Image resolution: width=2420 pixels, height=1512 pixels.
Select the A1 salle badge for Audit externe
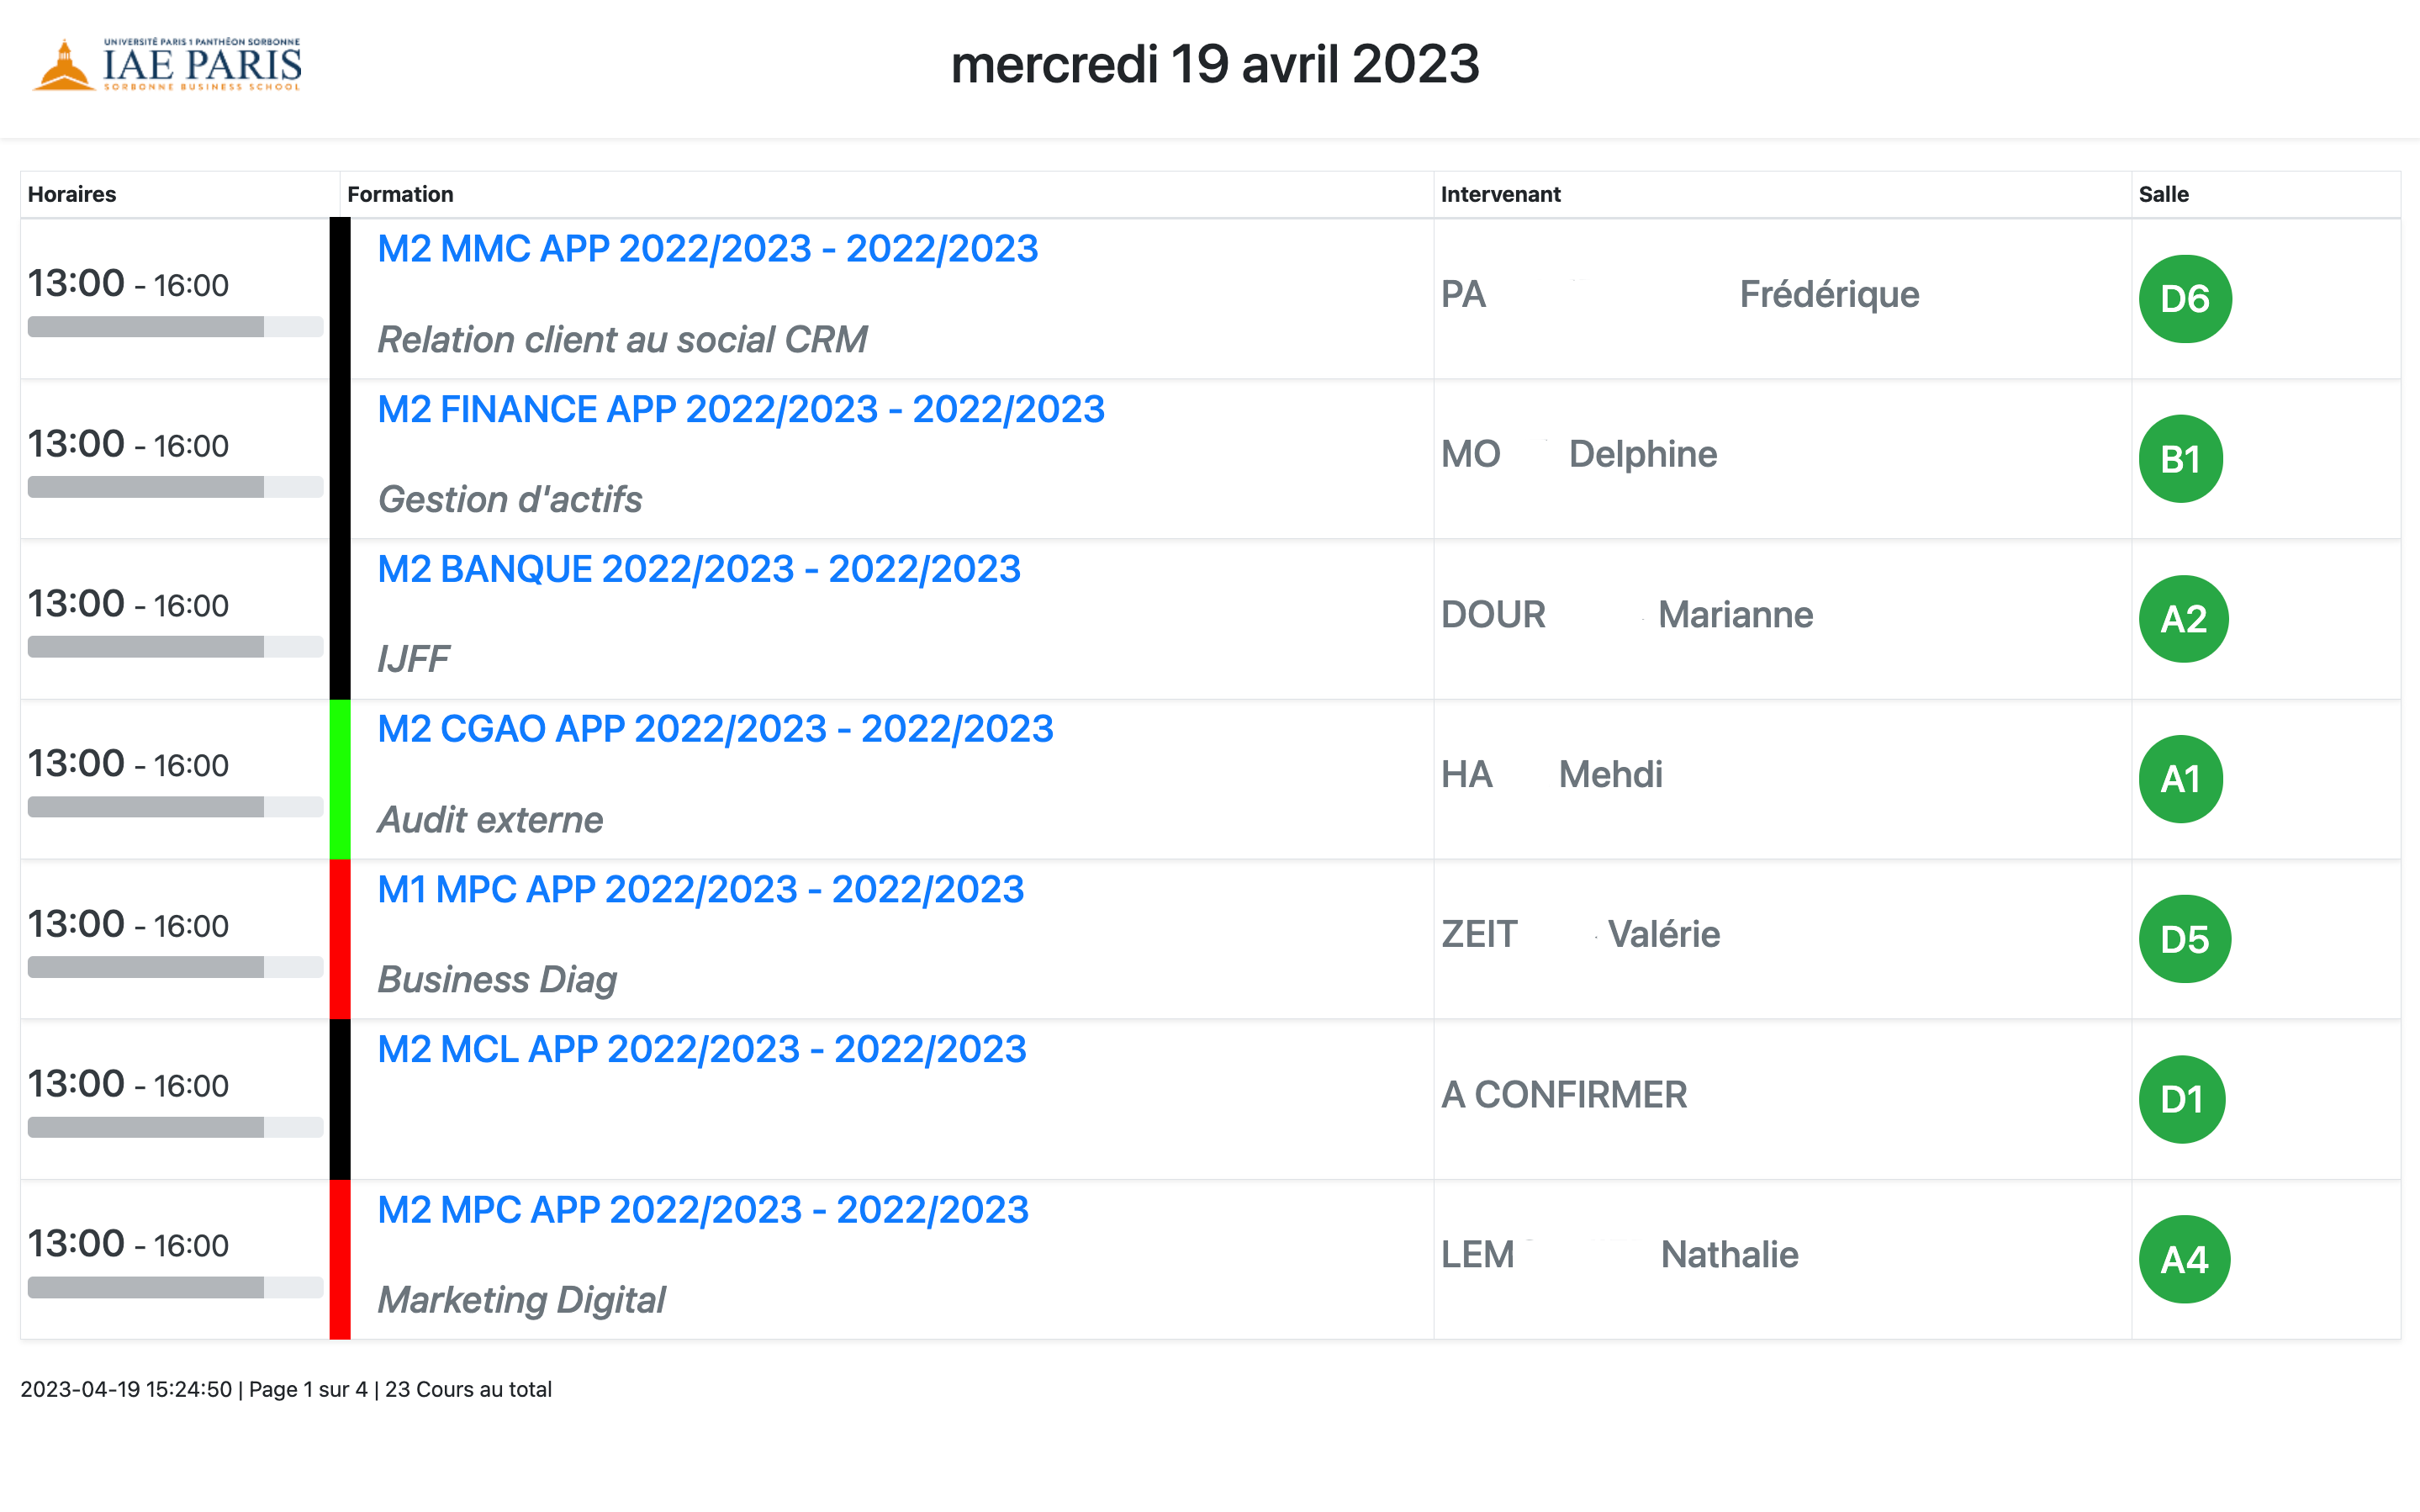click(2180, 778)
